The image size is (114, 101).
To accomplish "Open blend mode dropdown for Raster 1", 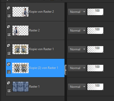I will pos(77,87).
